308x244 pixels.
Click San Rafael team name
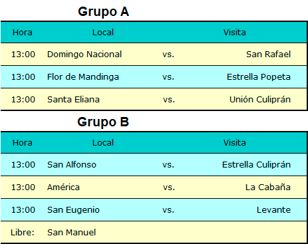pyautogui.click(x=268, y=55)
